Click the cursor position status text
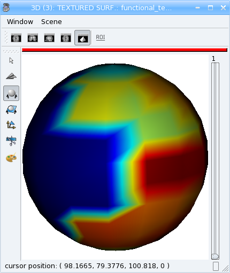230x273 pixels. click(87, 266)
